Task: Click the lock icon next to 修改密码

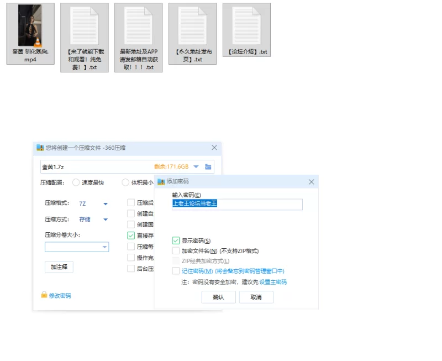Action: coord(44,295)
